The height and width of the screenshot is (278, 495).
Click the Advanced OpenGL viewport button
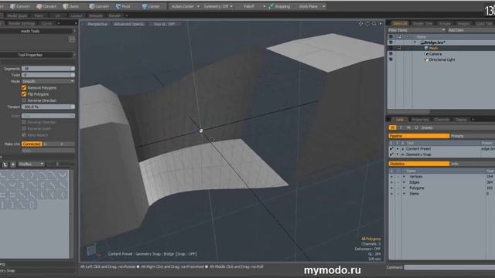point(129,24)
